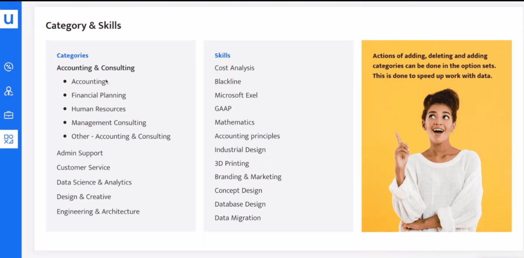This screenshot has width=524, height=258.
Task: Select the Accounting subcategory
Action: 88,82
